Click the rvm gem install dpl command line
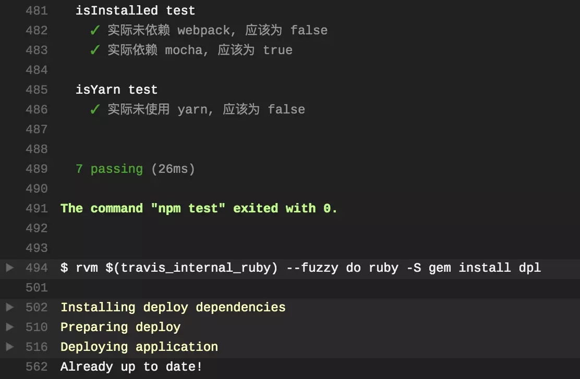 [x=300, y=268]
